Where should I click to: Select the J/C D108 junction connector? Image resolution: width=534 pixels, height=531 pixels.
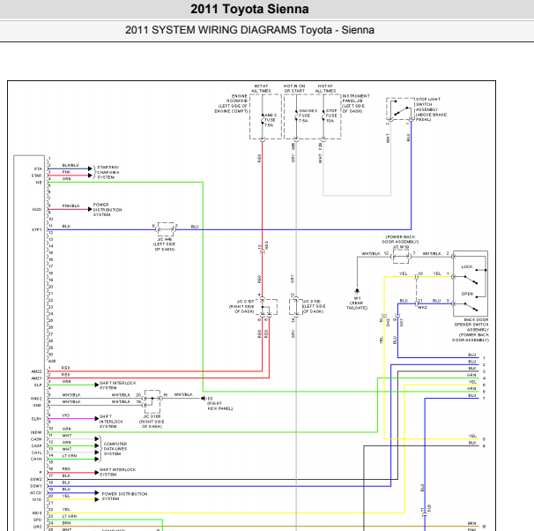(293, 308)
